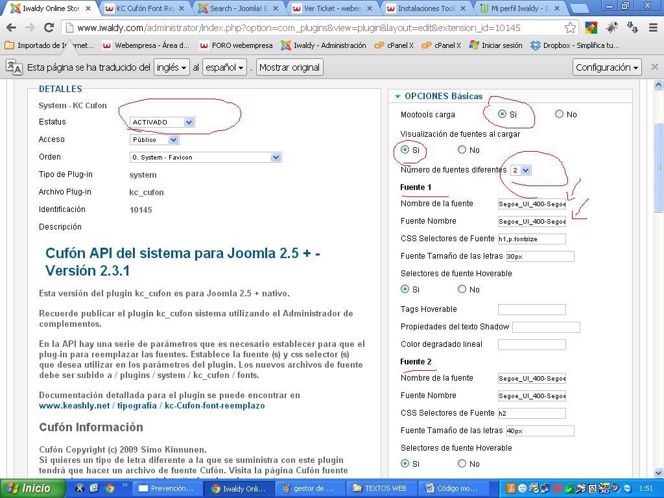Click the browser forward arrow

30,28
